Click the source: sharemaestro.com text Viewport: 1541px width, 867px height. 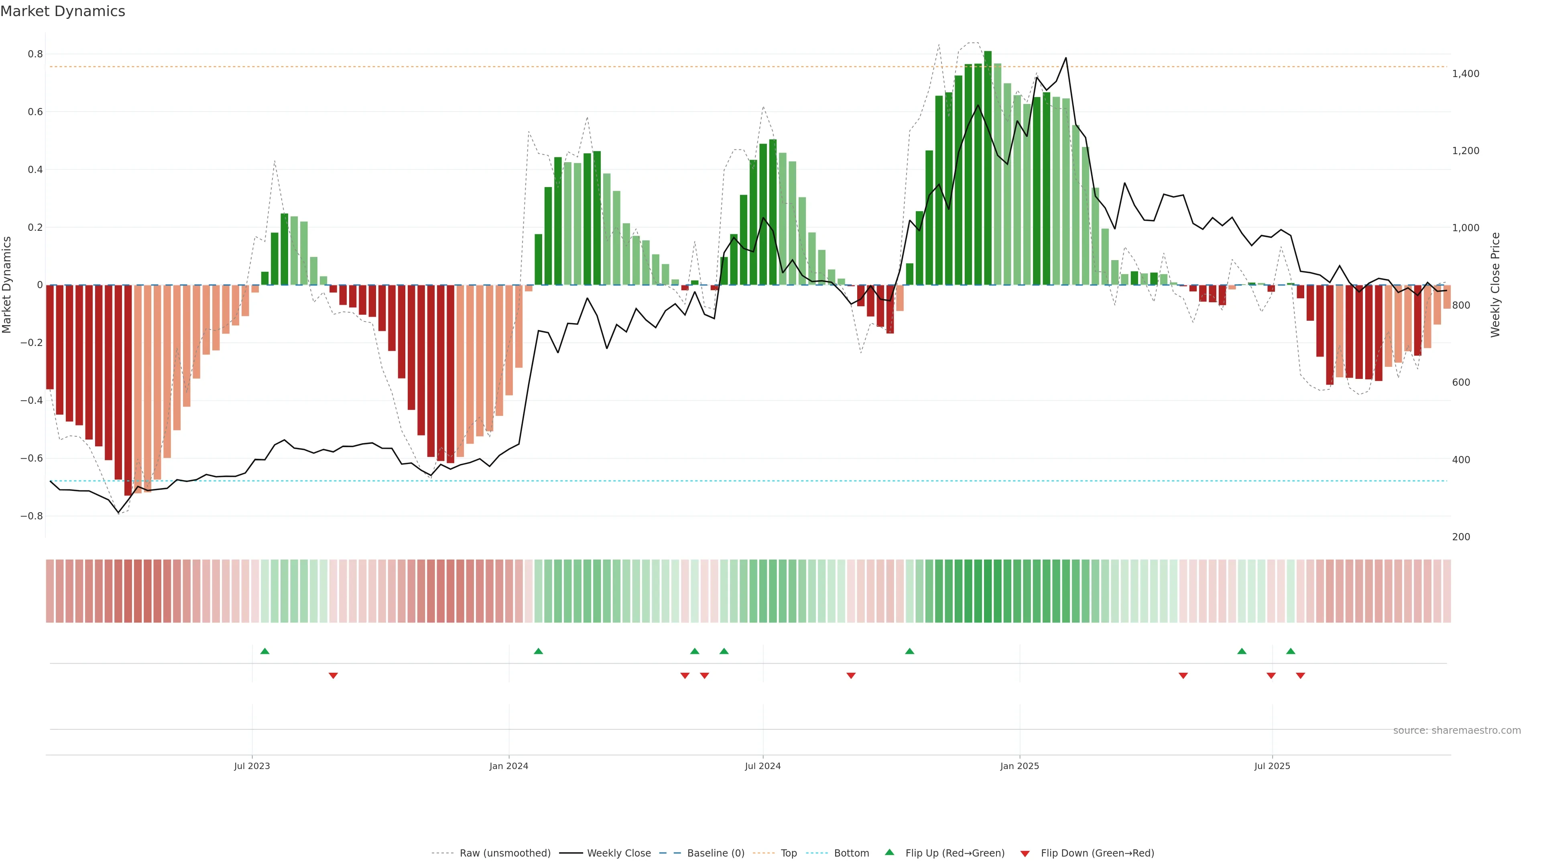[x=1457, y=731]
